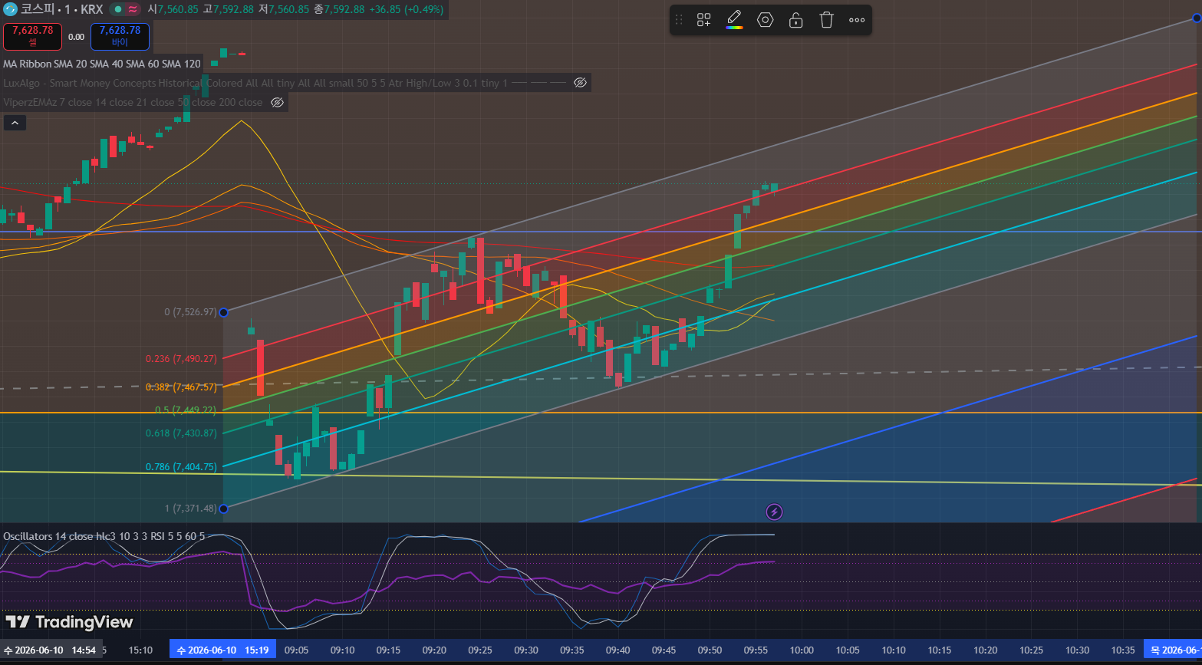Image resolution: width=1202 pixels, height=665 pixels.
Task: Click the blue buy button 7,628.78
Action: pyautogui.click(x=120, y=36)
